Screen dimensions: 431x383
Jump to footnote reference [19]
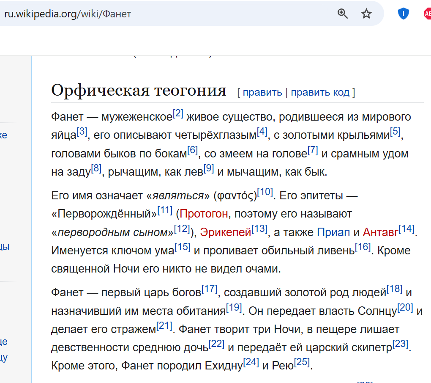[x=234, y=308]
